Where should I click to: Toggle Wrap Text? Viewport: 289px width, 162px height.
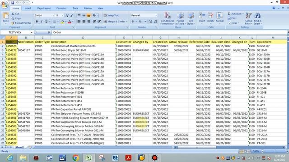click(111, 15)
